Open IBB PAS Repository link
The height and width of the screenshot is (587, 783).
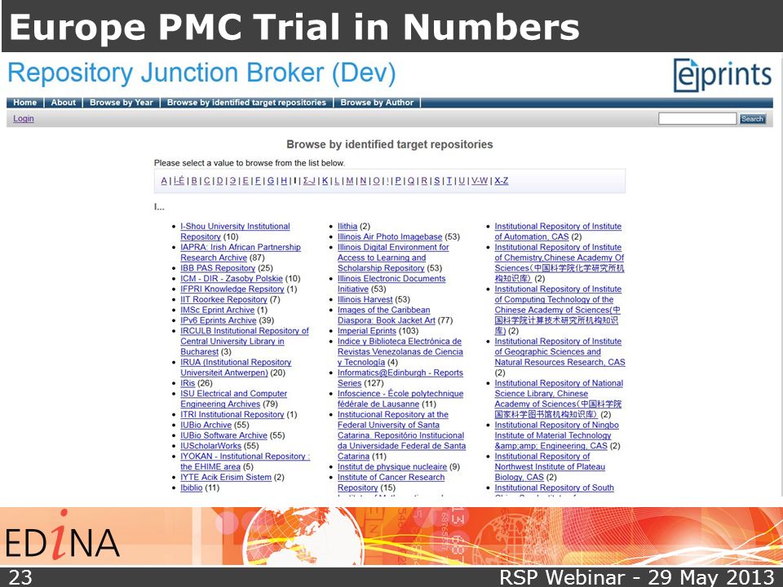218,268
